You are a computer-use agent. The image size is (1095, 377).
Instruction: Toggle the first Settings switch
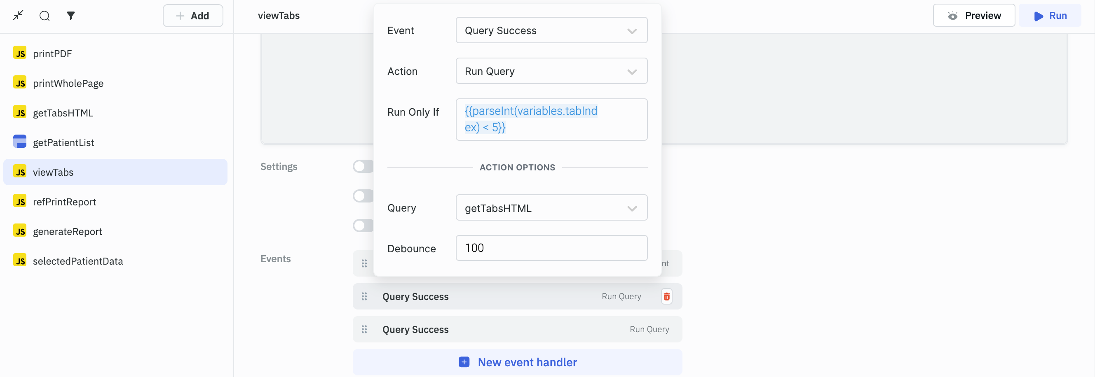click(363, 166)
